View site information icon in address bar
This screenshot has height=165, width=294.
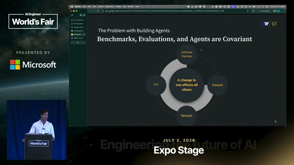coord(103,11)
